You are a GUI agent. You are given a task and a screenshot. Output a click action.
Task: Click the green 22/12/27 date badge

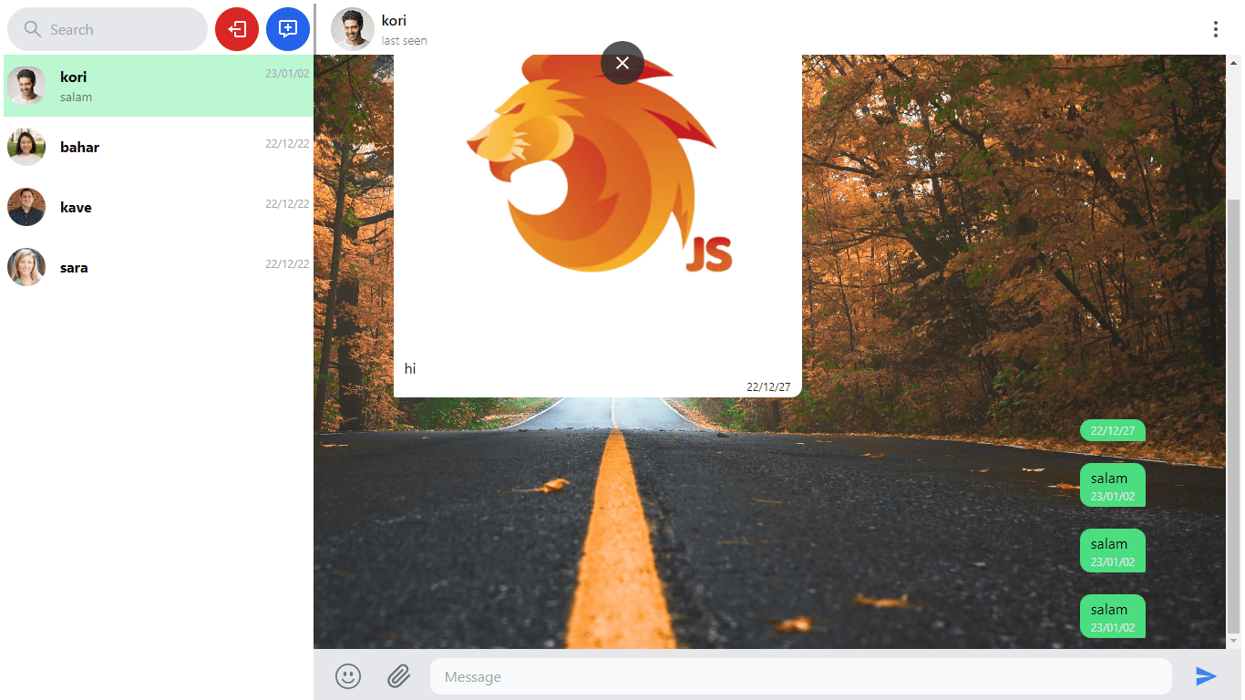tap(1113, 430)
